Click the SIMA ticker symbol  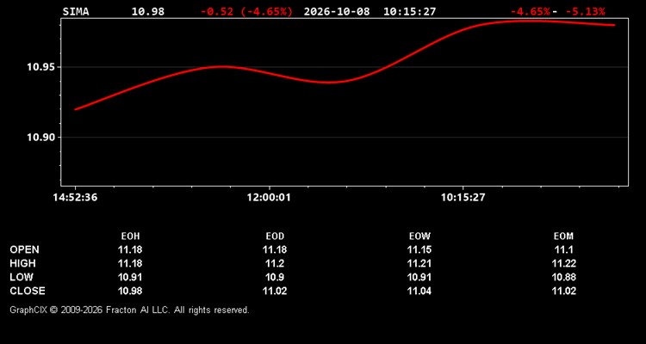pos(76,11)
